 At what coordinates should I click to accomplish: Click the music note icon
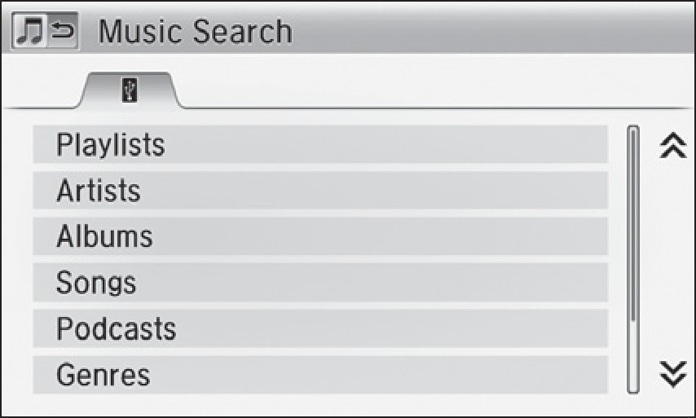pyautogui.click(x=30, y=33)
